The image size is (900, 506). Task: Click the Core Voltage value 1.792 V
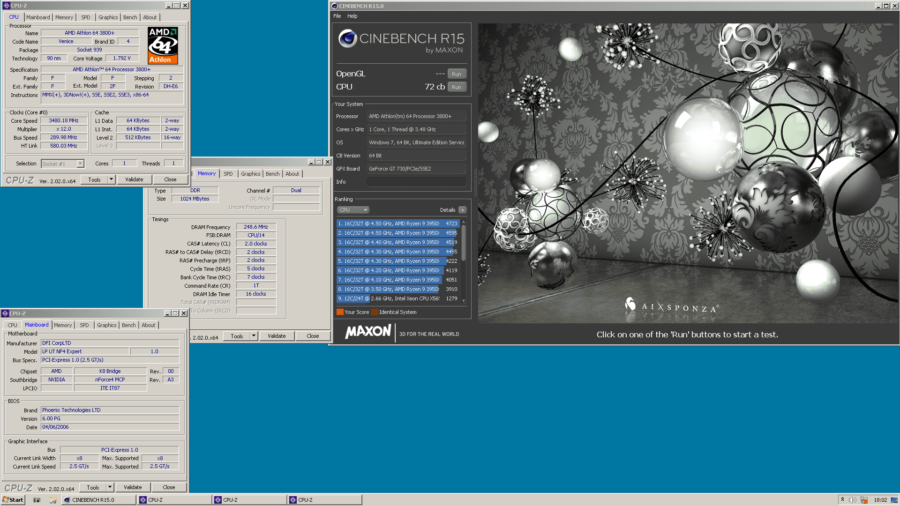(x=122, y=58)
